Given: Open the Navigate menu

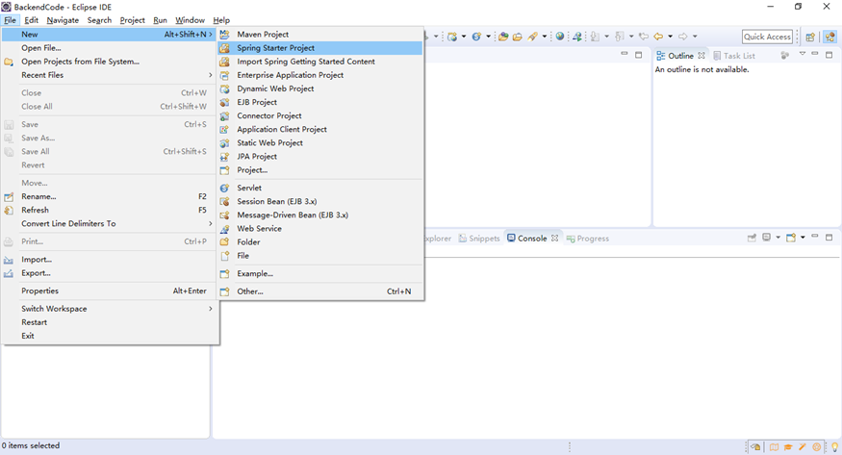Looking at the screenshot, I should (63, 20).
